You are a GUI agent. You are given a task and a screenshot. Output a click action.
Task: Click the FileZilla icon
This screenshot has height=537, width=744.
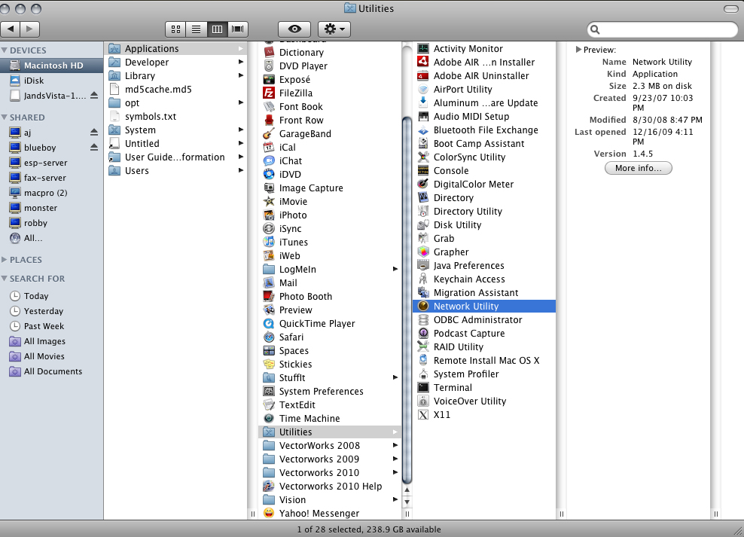pos(269,93)
